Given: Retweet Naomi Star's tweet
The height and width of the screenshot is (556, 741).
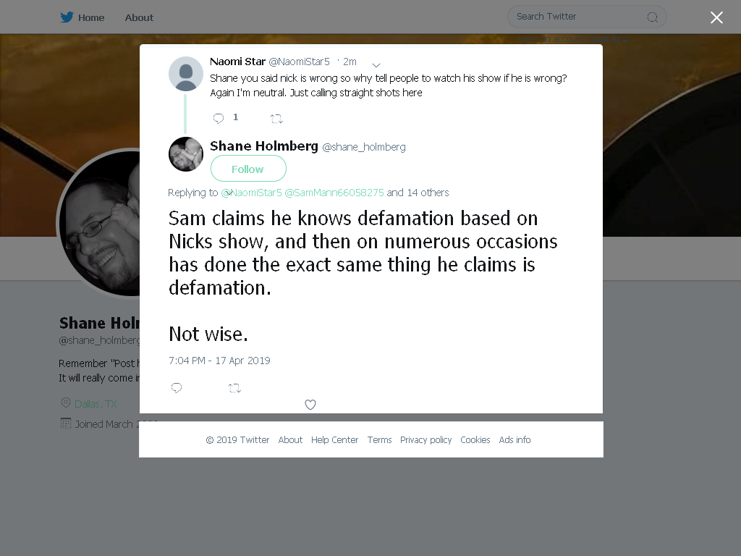Looking at the screenshot, I should [x=276, y=119].
